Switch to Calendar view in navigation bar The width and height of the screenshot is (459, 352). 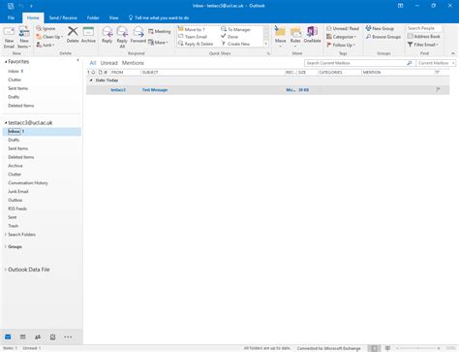coord(23,336)
